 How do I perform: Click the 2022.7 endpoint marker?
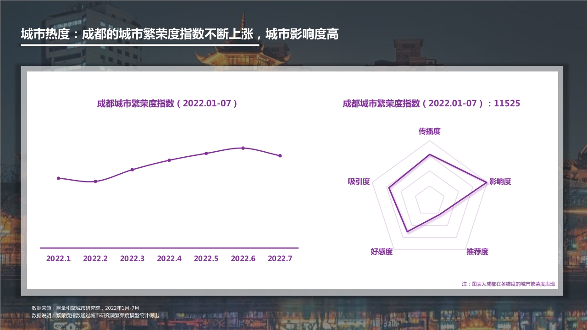pos(279,156)
